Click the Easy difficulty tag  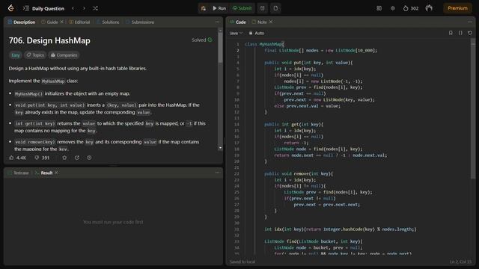click(15, 55)
